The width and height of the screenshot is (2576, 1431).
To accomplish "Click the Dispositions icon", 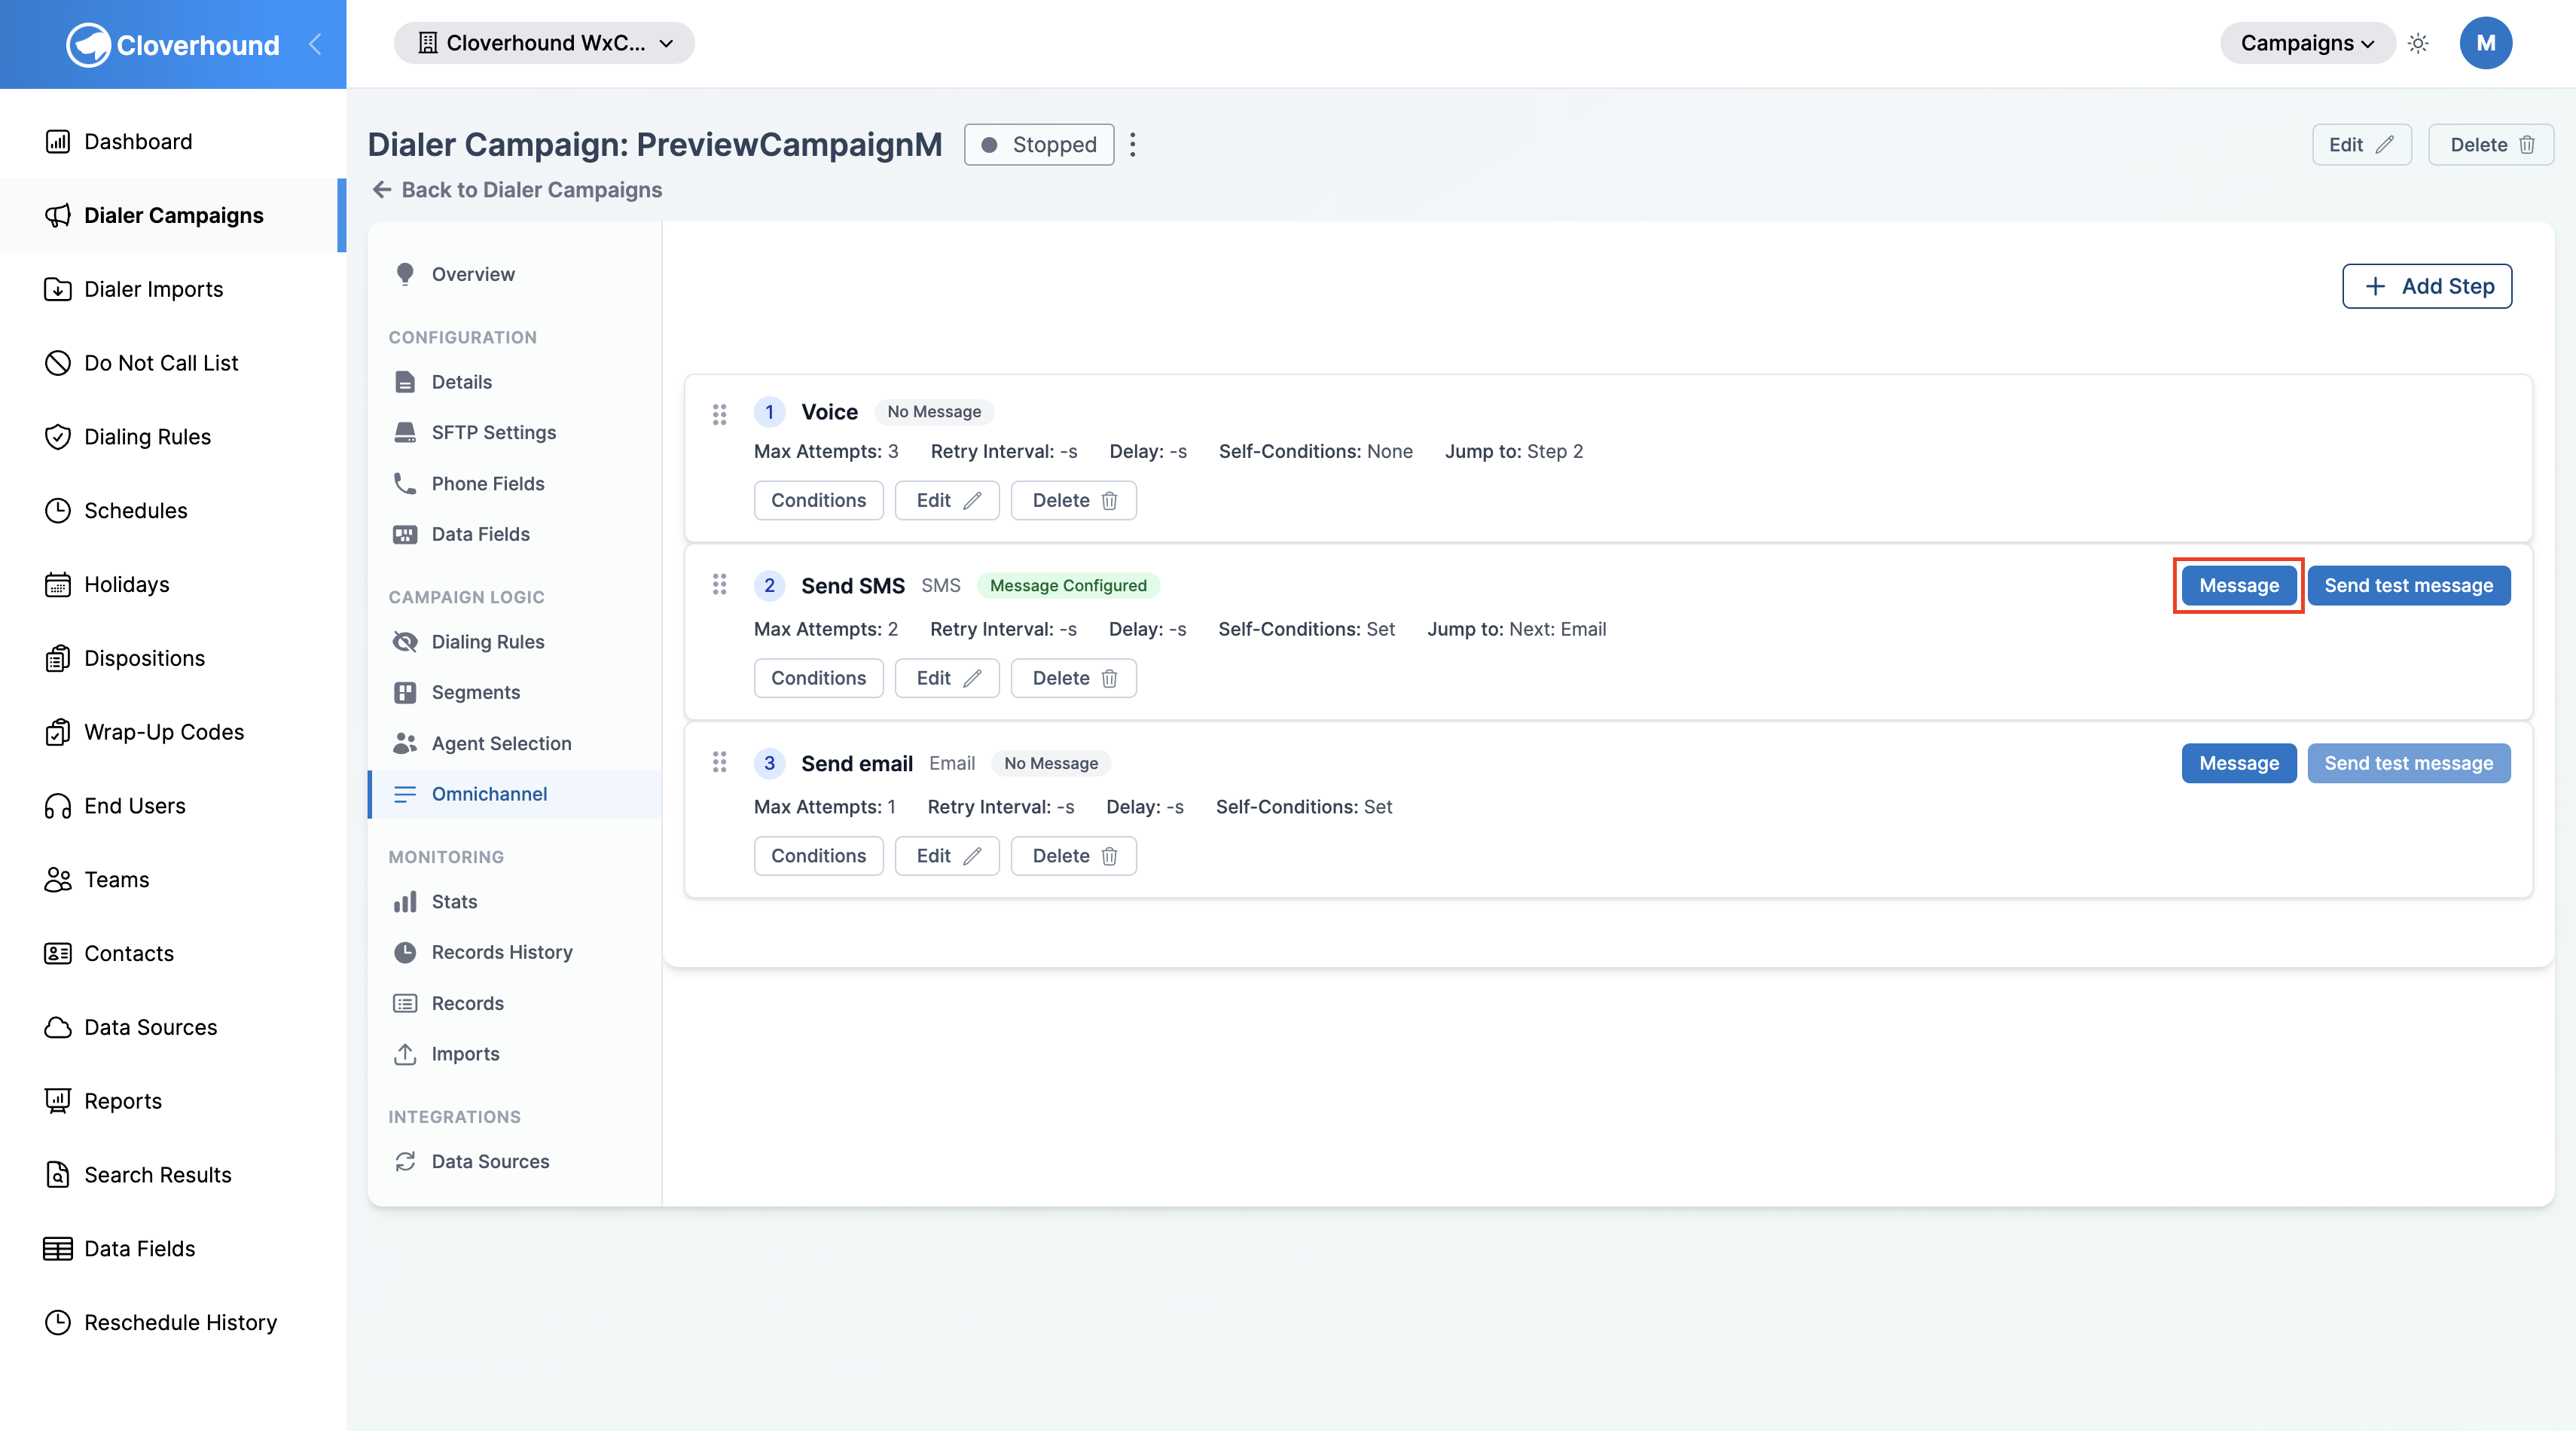I will (58, 659).
